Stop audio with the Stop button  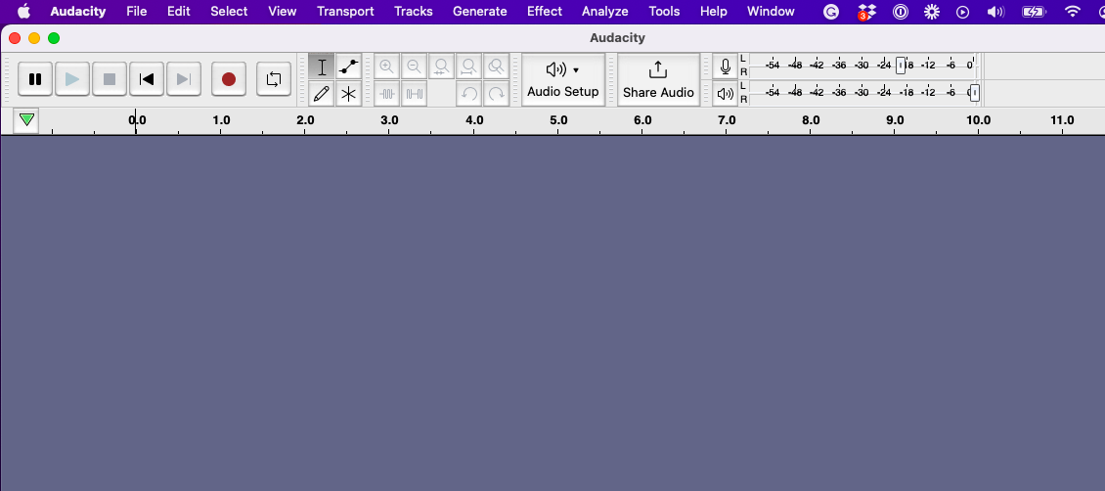[x=110, y=79]
